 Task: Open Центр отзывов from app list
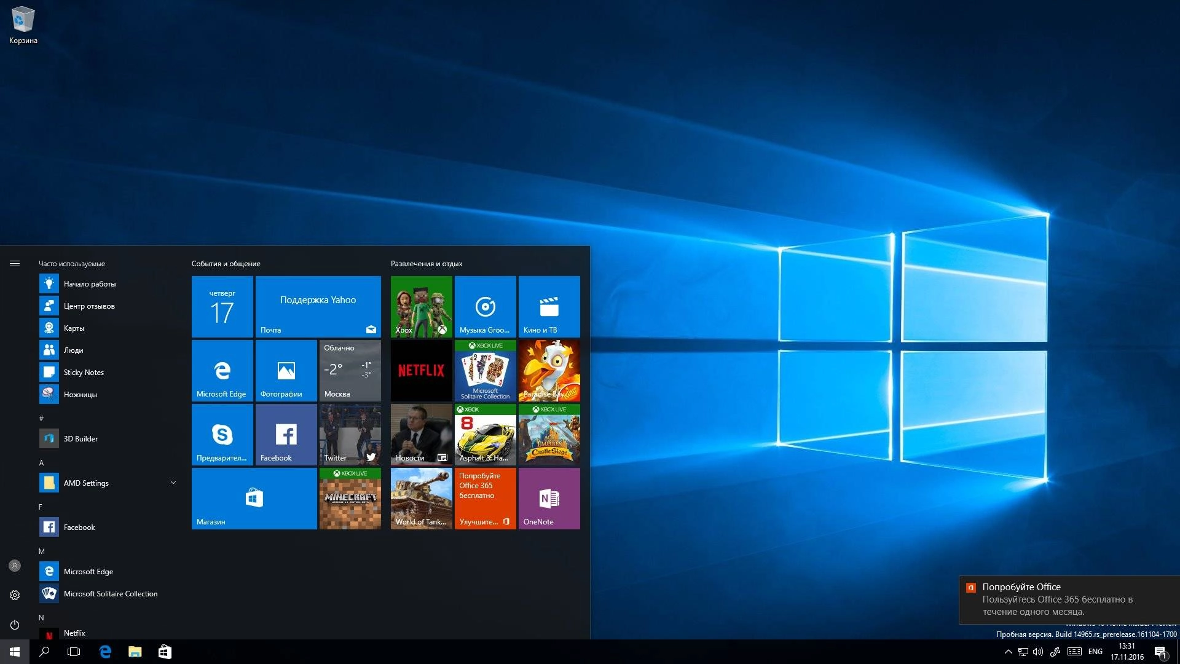coord(108,306)
